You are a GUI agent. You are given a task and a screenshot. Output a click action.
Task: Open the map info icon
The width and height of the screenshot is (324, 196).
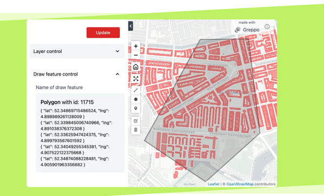267,26
